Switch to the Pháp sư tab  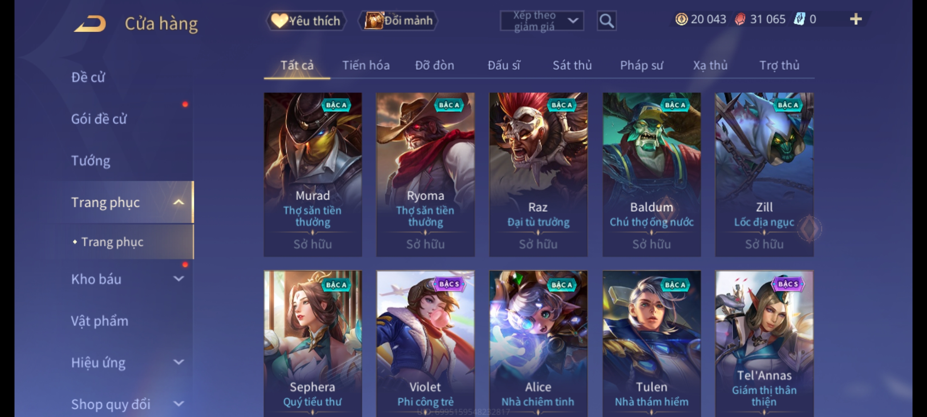tap(642, 65)
